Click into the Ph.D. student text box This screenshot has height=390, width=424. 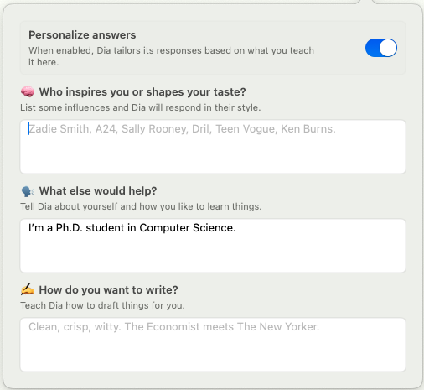pyautogui.click(x=213, y=246)
